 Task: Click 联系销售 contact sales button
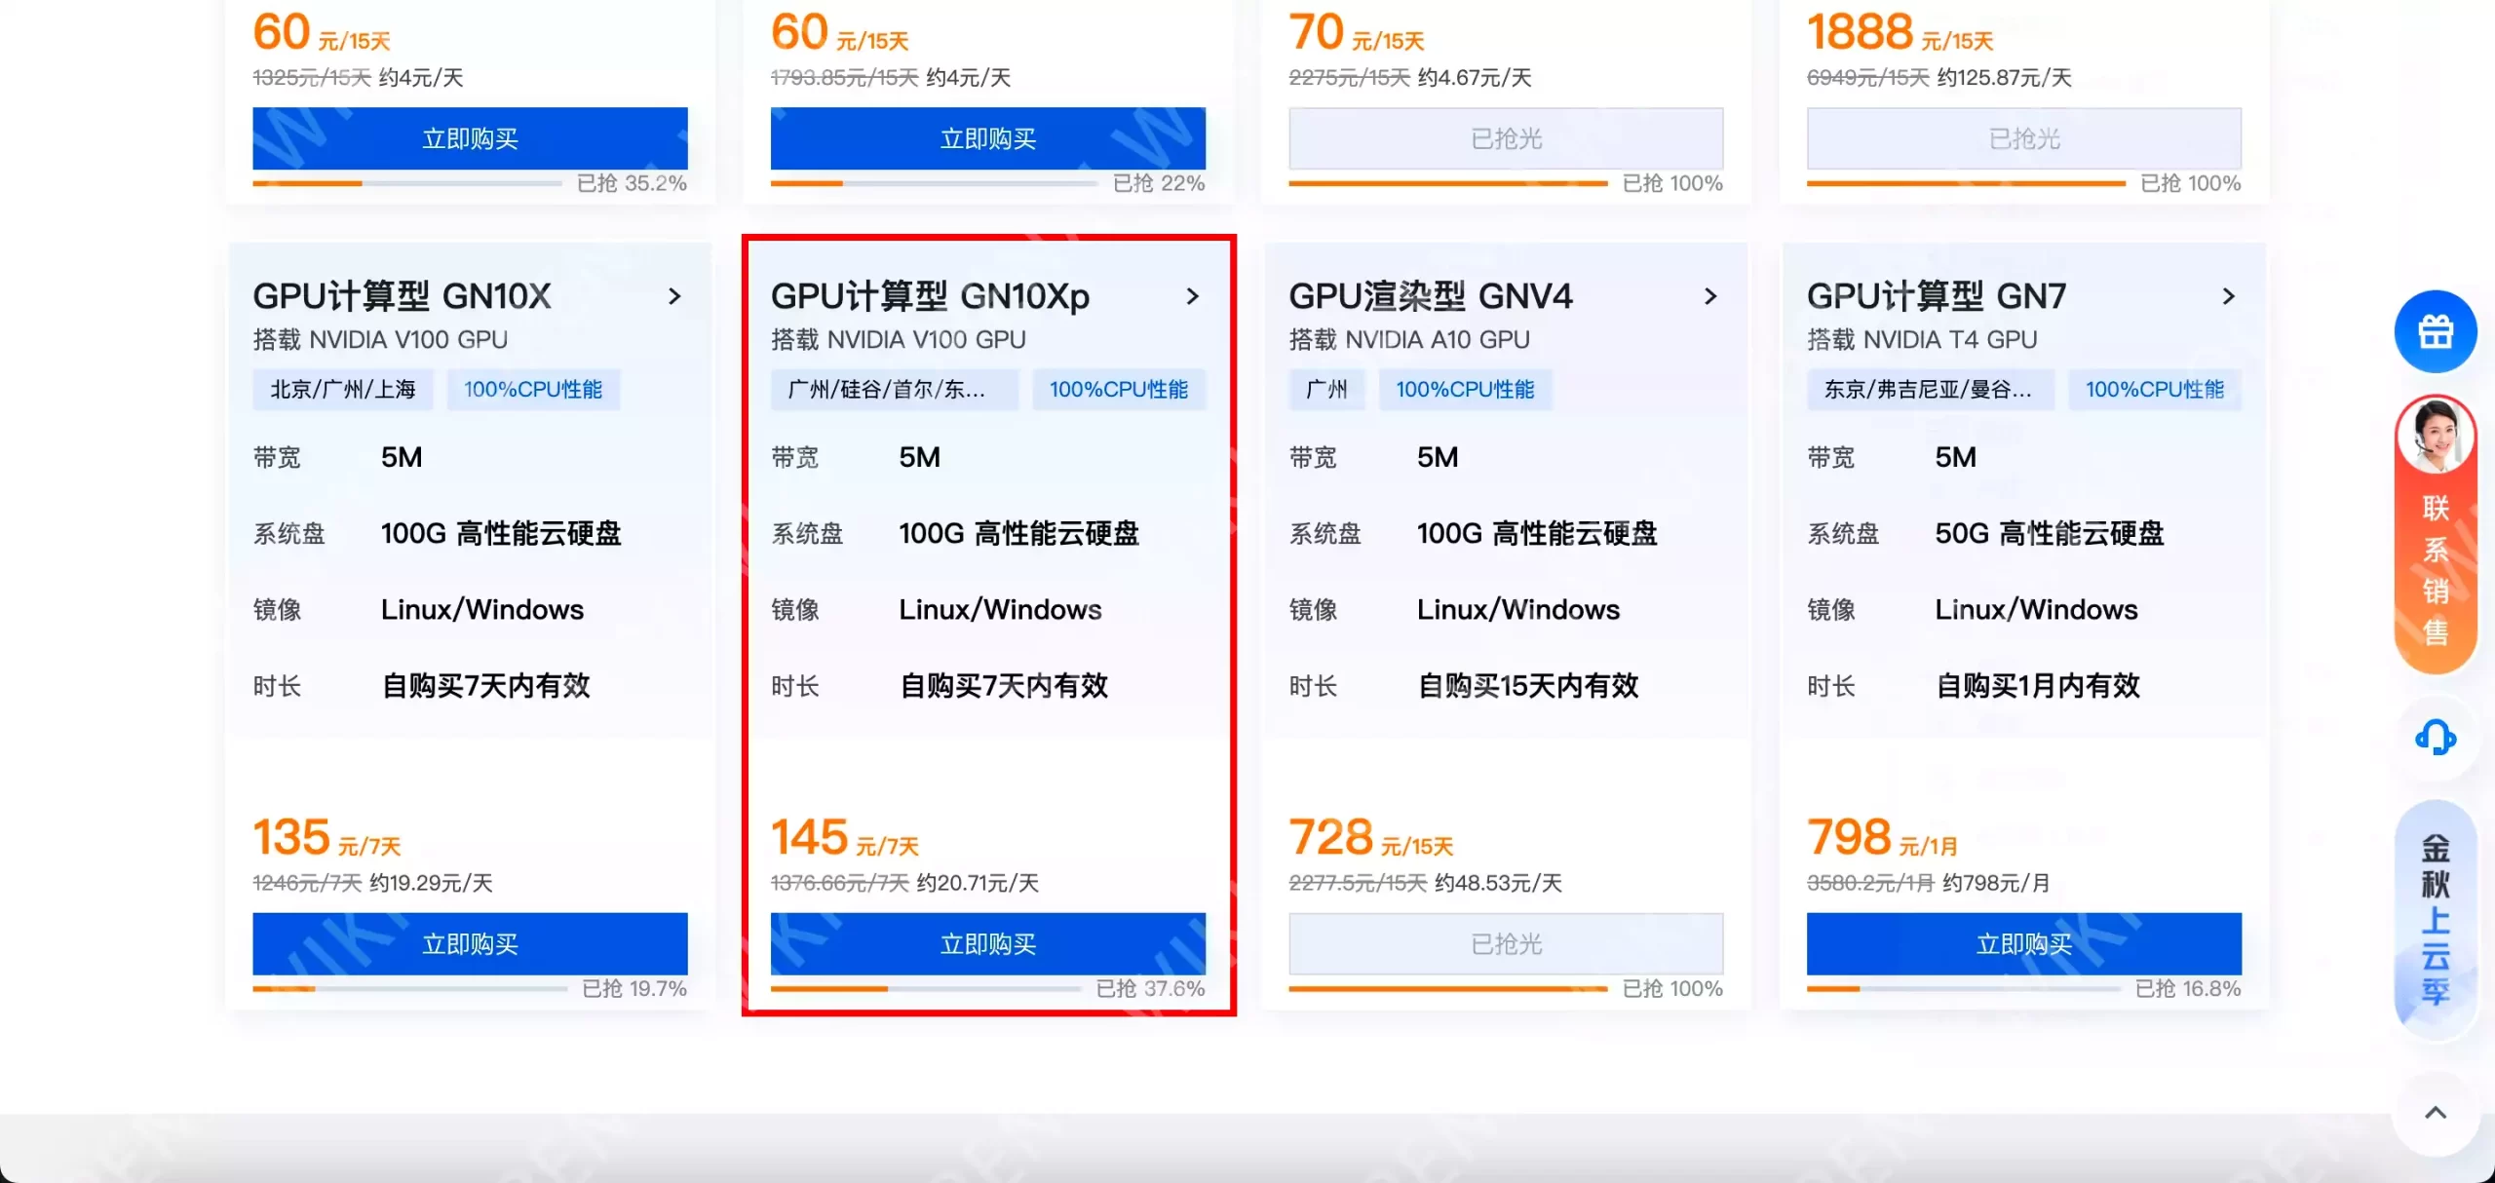[2435, 569]
